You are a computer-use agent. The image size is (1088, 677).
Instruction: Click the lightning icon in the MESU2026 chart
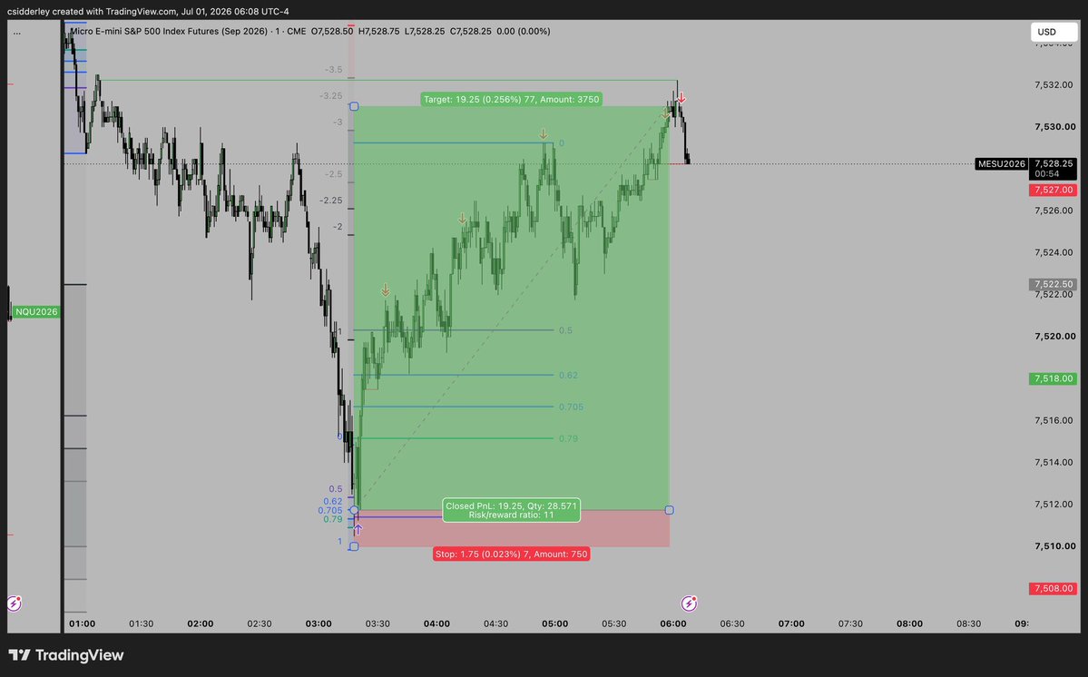click(x=689, y=603)
